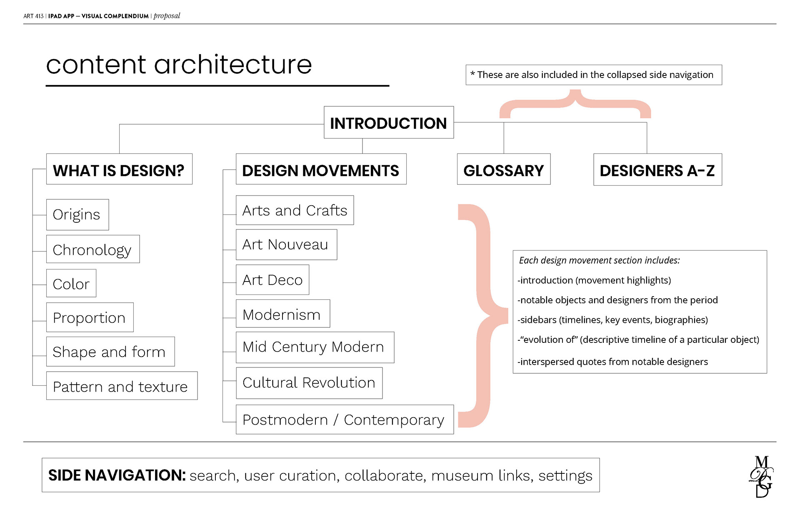
Task: Choose the Proportion item
Action: pos(90,317)
